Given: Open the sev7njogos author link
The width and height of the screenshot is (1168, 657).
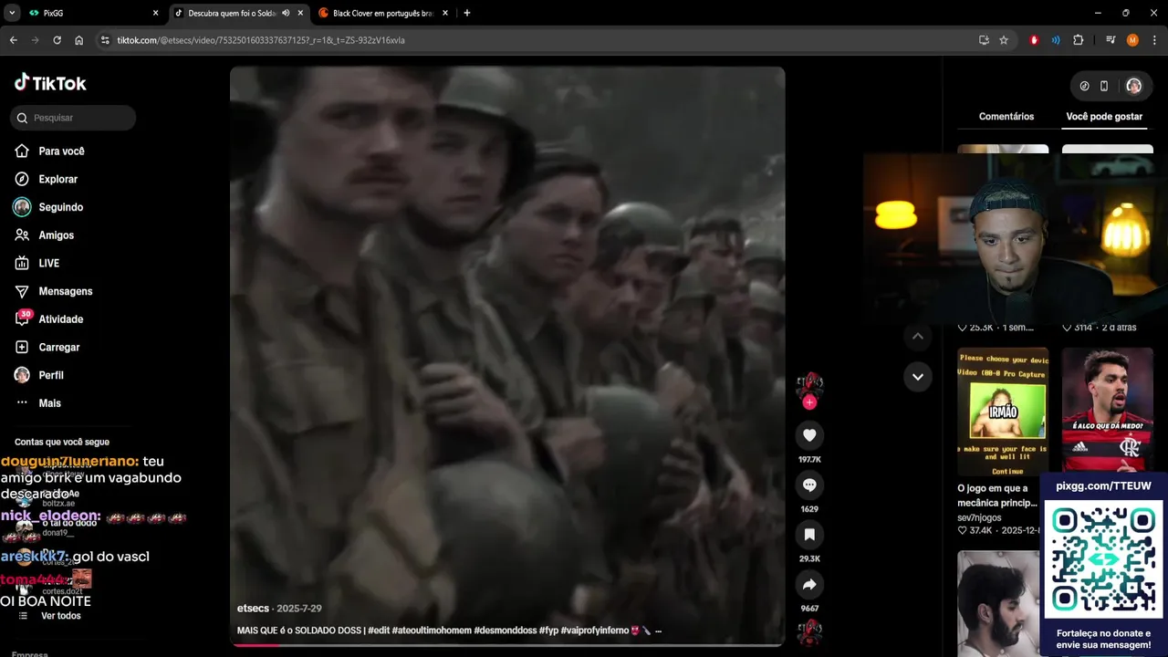Looking at the screenshot, I should 979,517.
